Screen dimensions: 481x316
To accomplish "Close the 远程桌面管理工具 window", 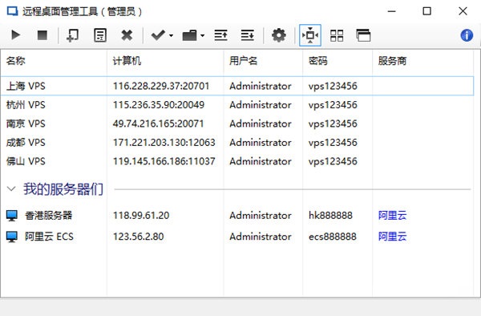I will pyautogui.click(x=463, y=11).
